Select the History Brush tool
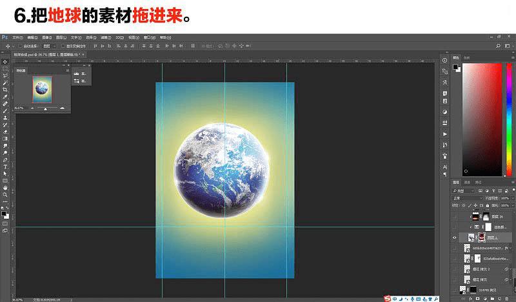 (x=5, y=125)
